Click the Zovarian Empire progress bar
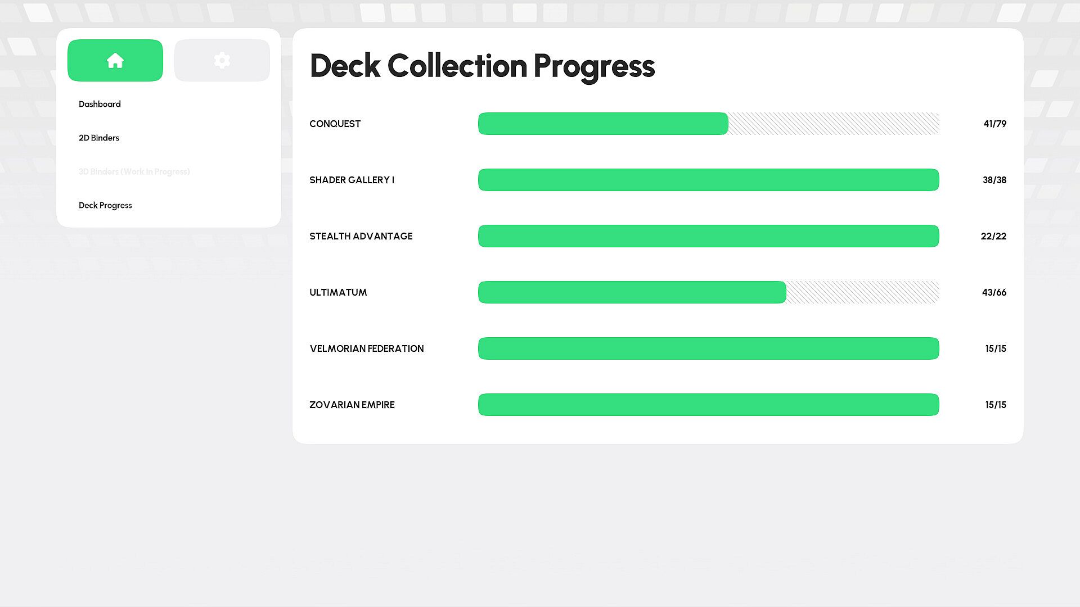This screenshot has width=1080, height=607. pos(708,405)
